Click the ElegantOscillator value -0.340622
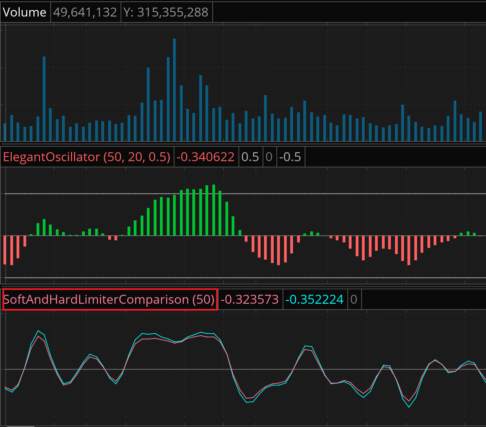 coord(205,157)
